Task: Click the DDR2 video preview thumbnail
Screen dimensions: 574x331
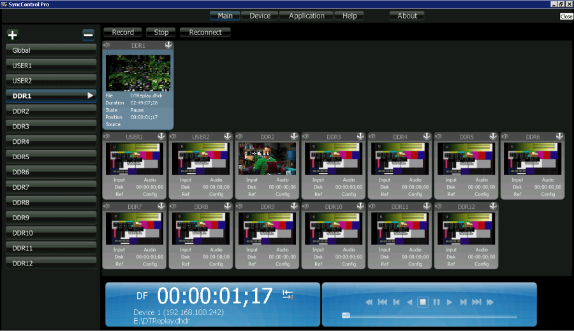Action: pos(267,158)
